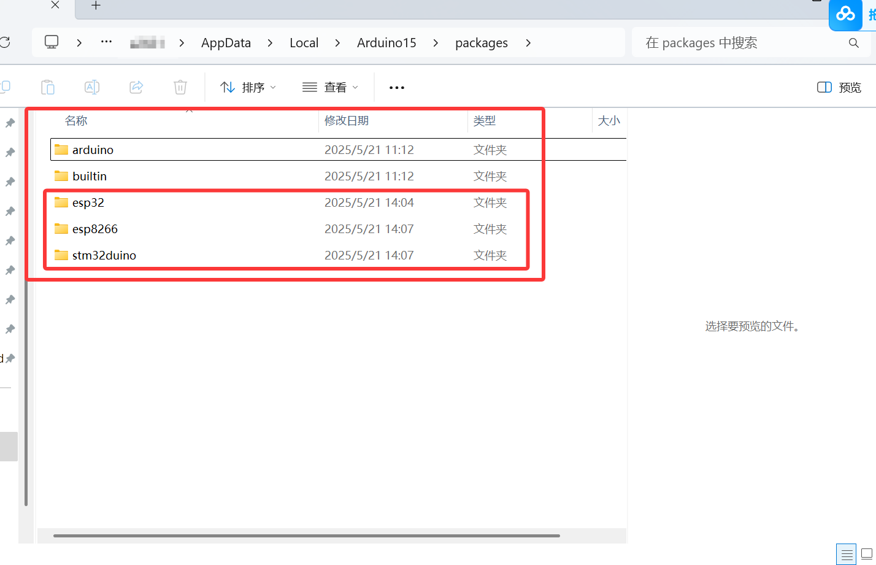
Task: Open the 排序 sort dropdown
Action: pyautogui.click(x=248, y=87)
